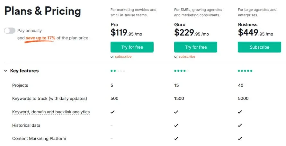Image resolution: width=286 pixels, height=146 pixels.
Task: Toggle the Pay annually switch
Action: click(x=10, y=30)
